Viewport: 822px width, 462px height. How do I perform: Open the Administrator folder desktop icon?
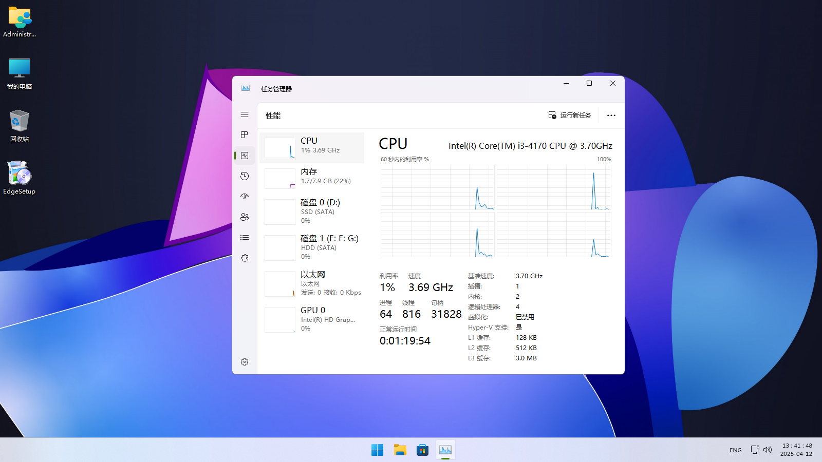click(20, 22)
